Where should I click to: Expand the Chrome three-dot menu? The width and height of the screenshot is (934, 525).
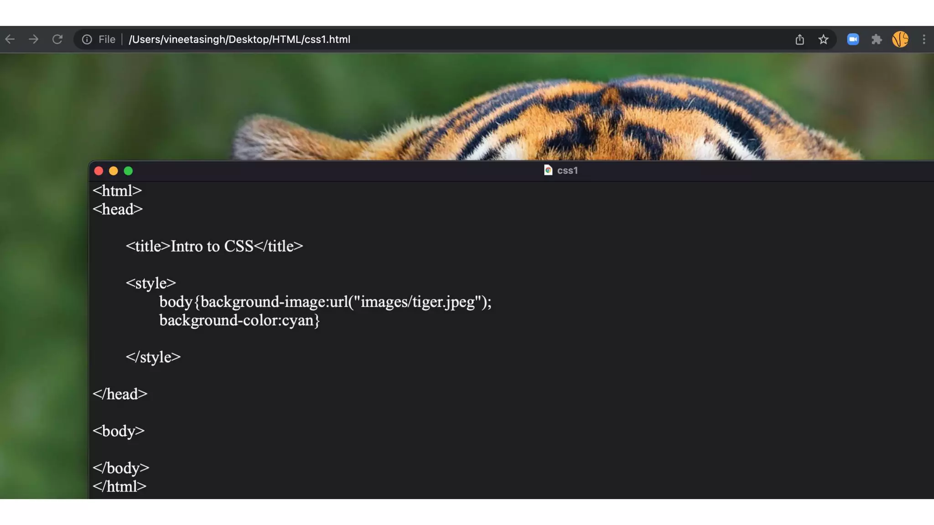pos(924,40)
